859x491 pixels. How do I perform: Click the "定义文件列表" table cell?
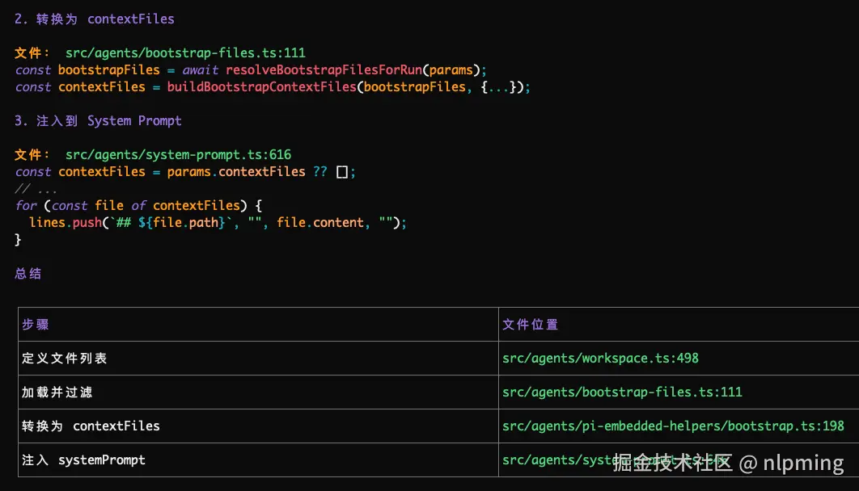point(64,358)
